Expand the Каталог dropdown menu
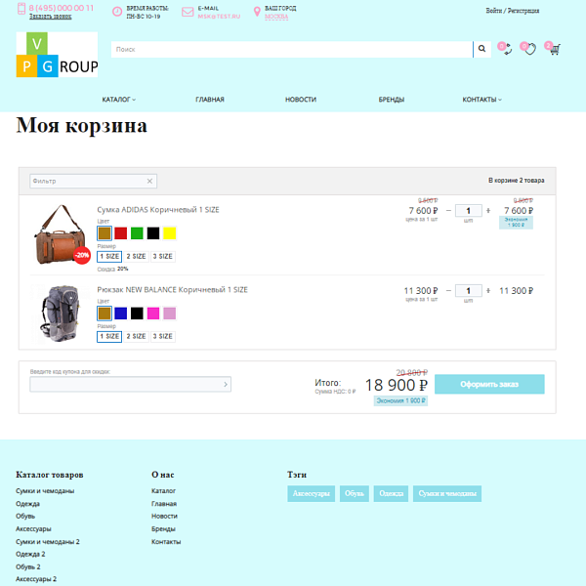 [x=118, y=100]
